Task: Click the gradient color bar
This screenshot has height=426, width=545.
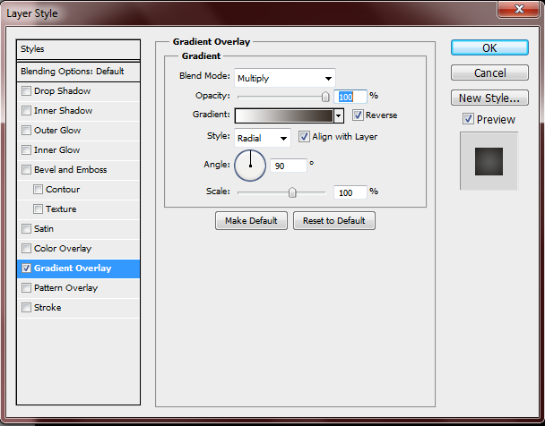Action: (283, 115)
